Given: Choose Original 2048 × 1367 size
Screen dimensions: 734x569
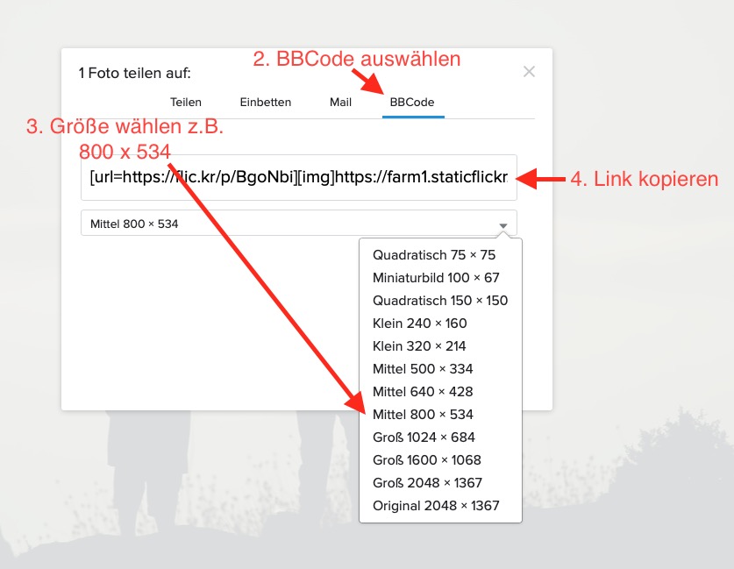Looking at the screenshot, I should [436, 506].
